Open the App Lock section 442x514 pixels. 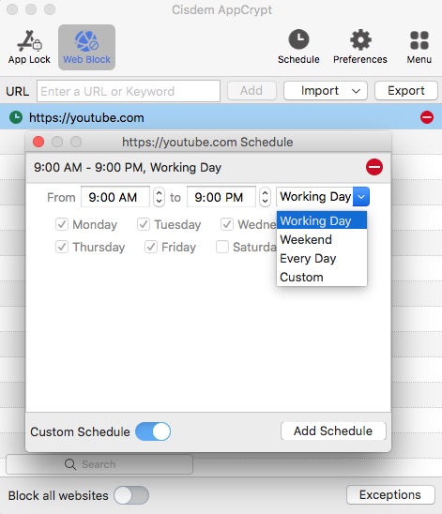(x=29, y=47)
